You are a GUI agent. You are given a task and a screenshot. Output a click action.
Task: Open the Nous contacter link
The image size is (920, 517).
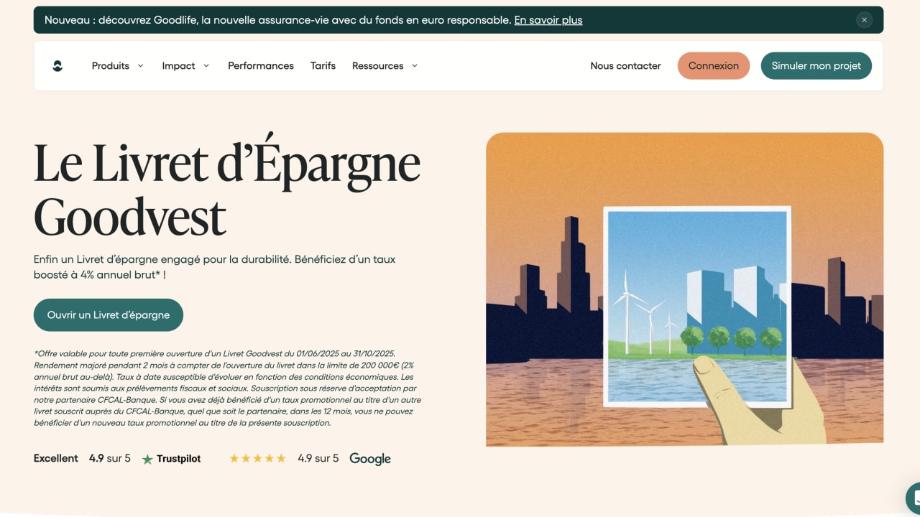point(625,66)
